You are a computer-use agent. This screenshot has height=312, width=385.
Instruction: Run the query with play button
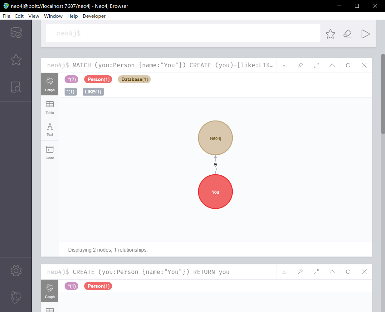pyautogui.click(x=365, y=34)
